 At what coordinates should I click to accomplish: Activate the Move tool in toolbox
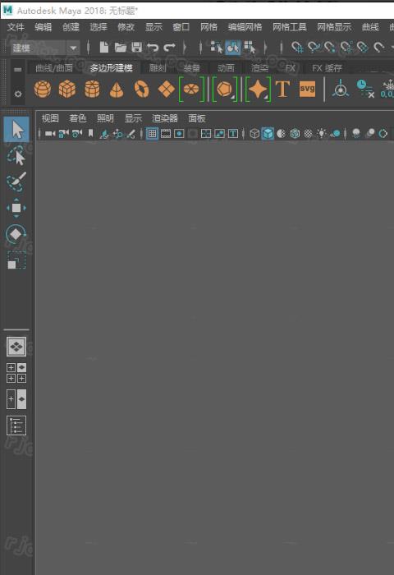point(16,208)
